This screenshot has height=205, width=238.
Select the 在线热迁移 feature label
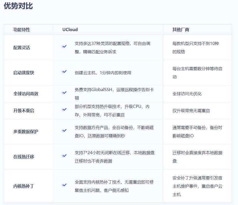[24, 157]
